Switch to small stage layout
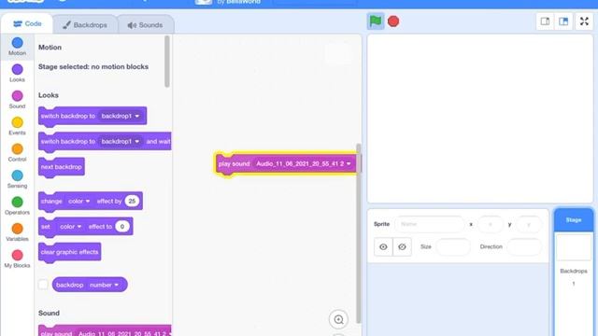The image size is (598, 336). [545, 21]
